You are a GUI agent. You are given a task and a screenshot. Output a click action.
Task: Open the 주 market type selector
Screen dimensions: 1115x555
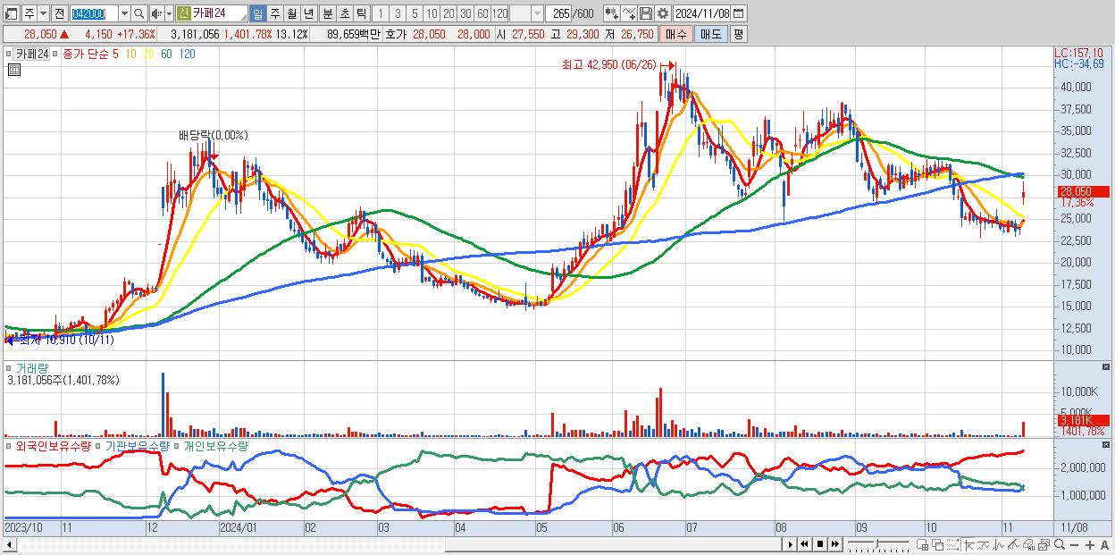tap(29, 13)
